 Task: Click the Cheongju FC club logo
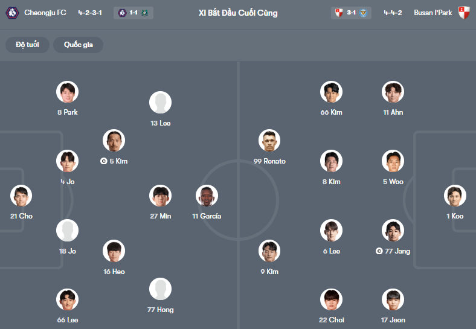(12, 12)
